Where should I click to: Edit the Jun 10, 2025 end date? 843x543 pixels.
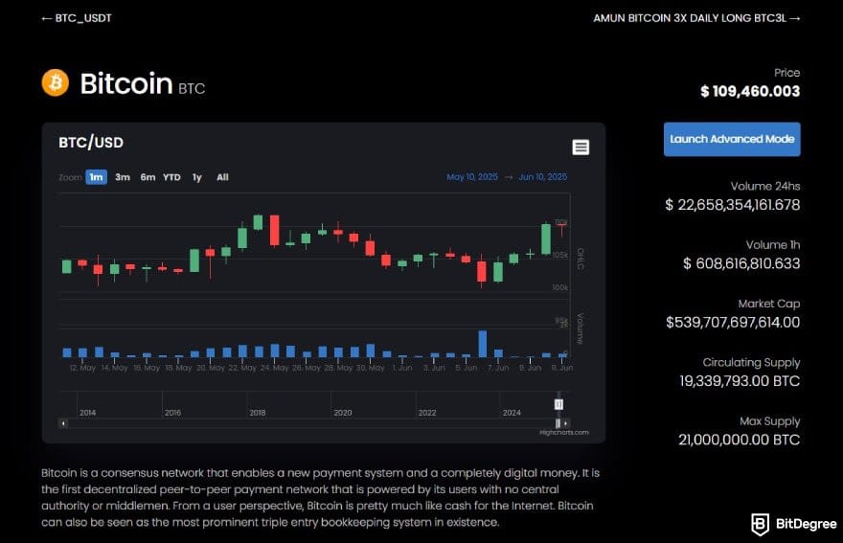coord(542,177)
